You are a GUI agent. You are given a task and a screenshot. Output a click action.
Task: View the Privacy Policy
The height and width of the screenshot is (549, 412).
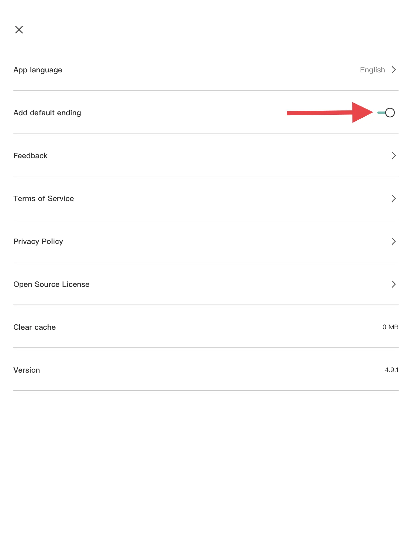[x=38, y=242]
